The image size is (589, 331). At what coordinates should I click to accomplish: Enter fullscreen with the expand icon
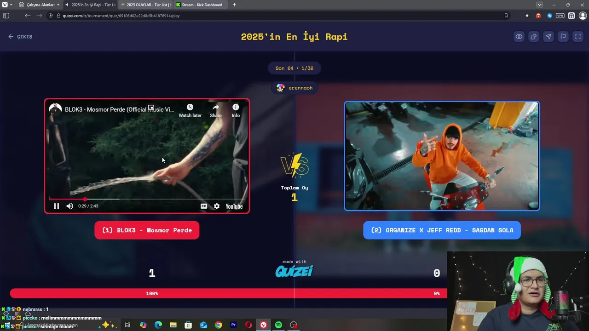578,37
